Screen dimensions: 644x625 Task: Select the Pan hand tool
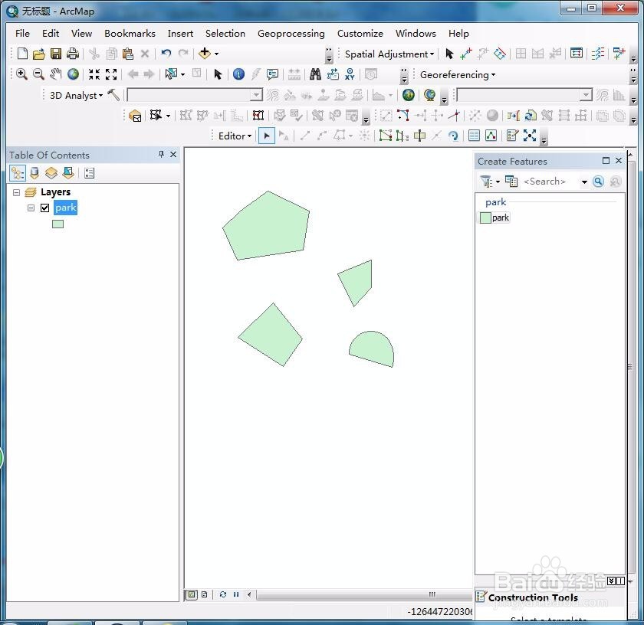[x=55, y=74]
